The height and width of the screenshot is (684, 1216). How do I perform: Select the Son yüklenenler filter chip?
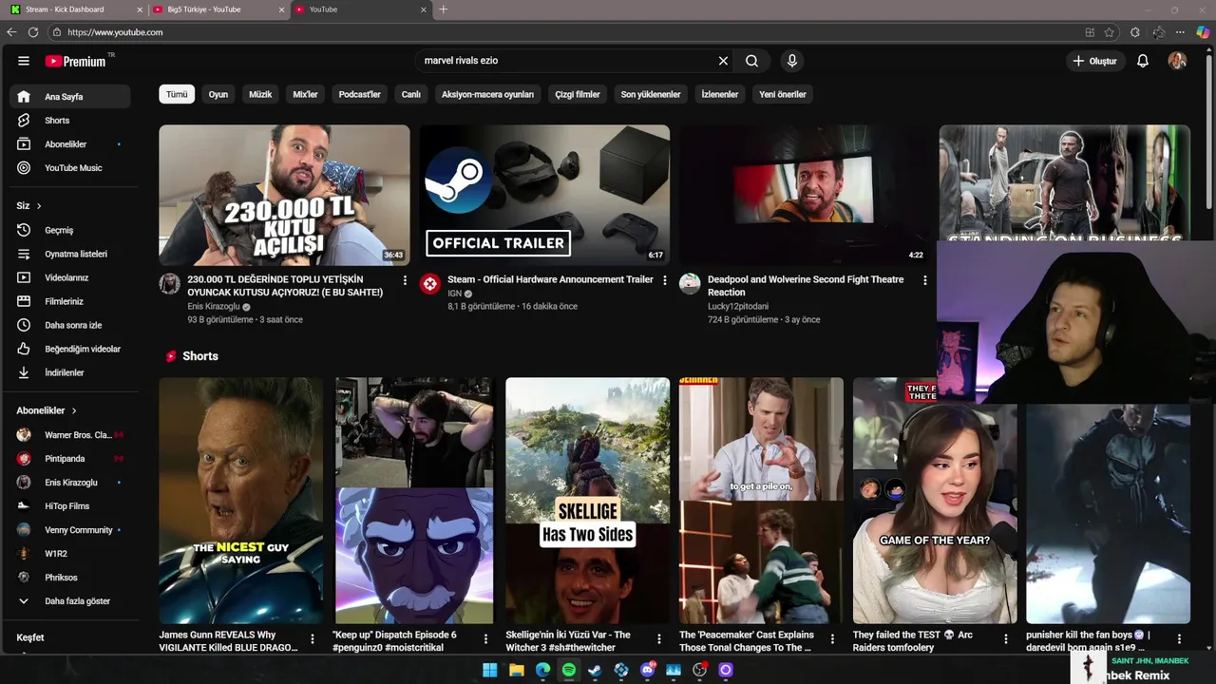(651, 94)
